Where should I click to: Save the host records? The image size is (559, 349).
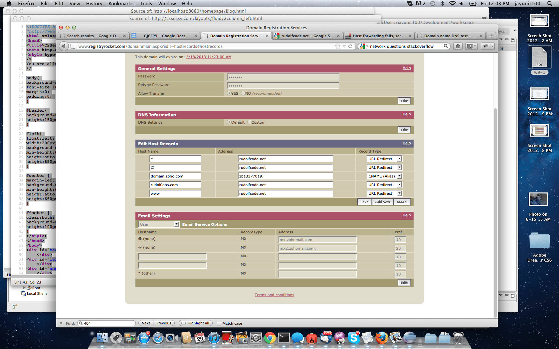(x=364, y=202)
